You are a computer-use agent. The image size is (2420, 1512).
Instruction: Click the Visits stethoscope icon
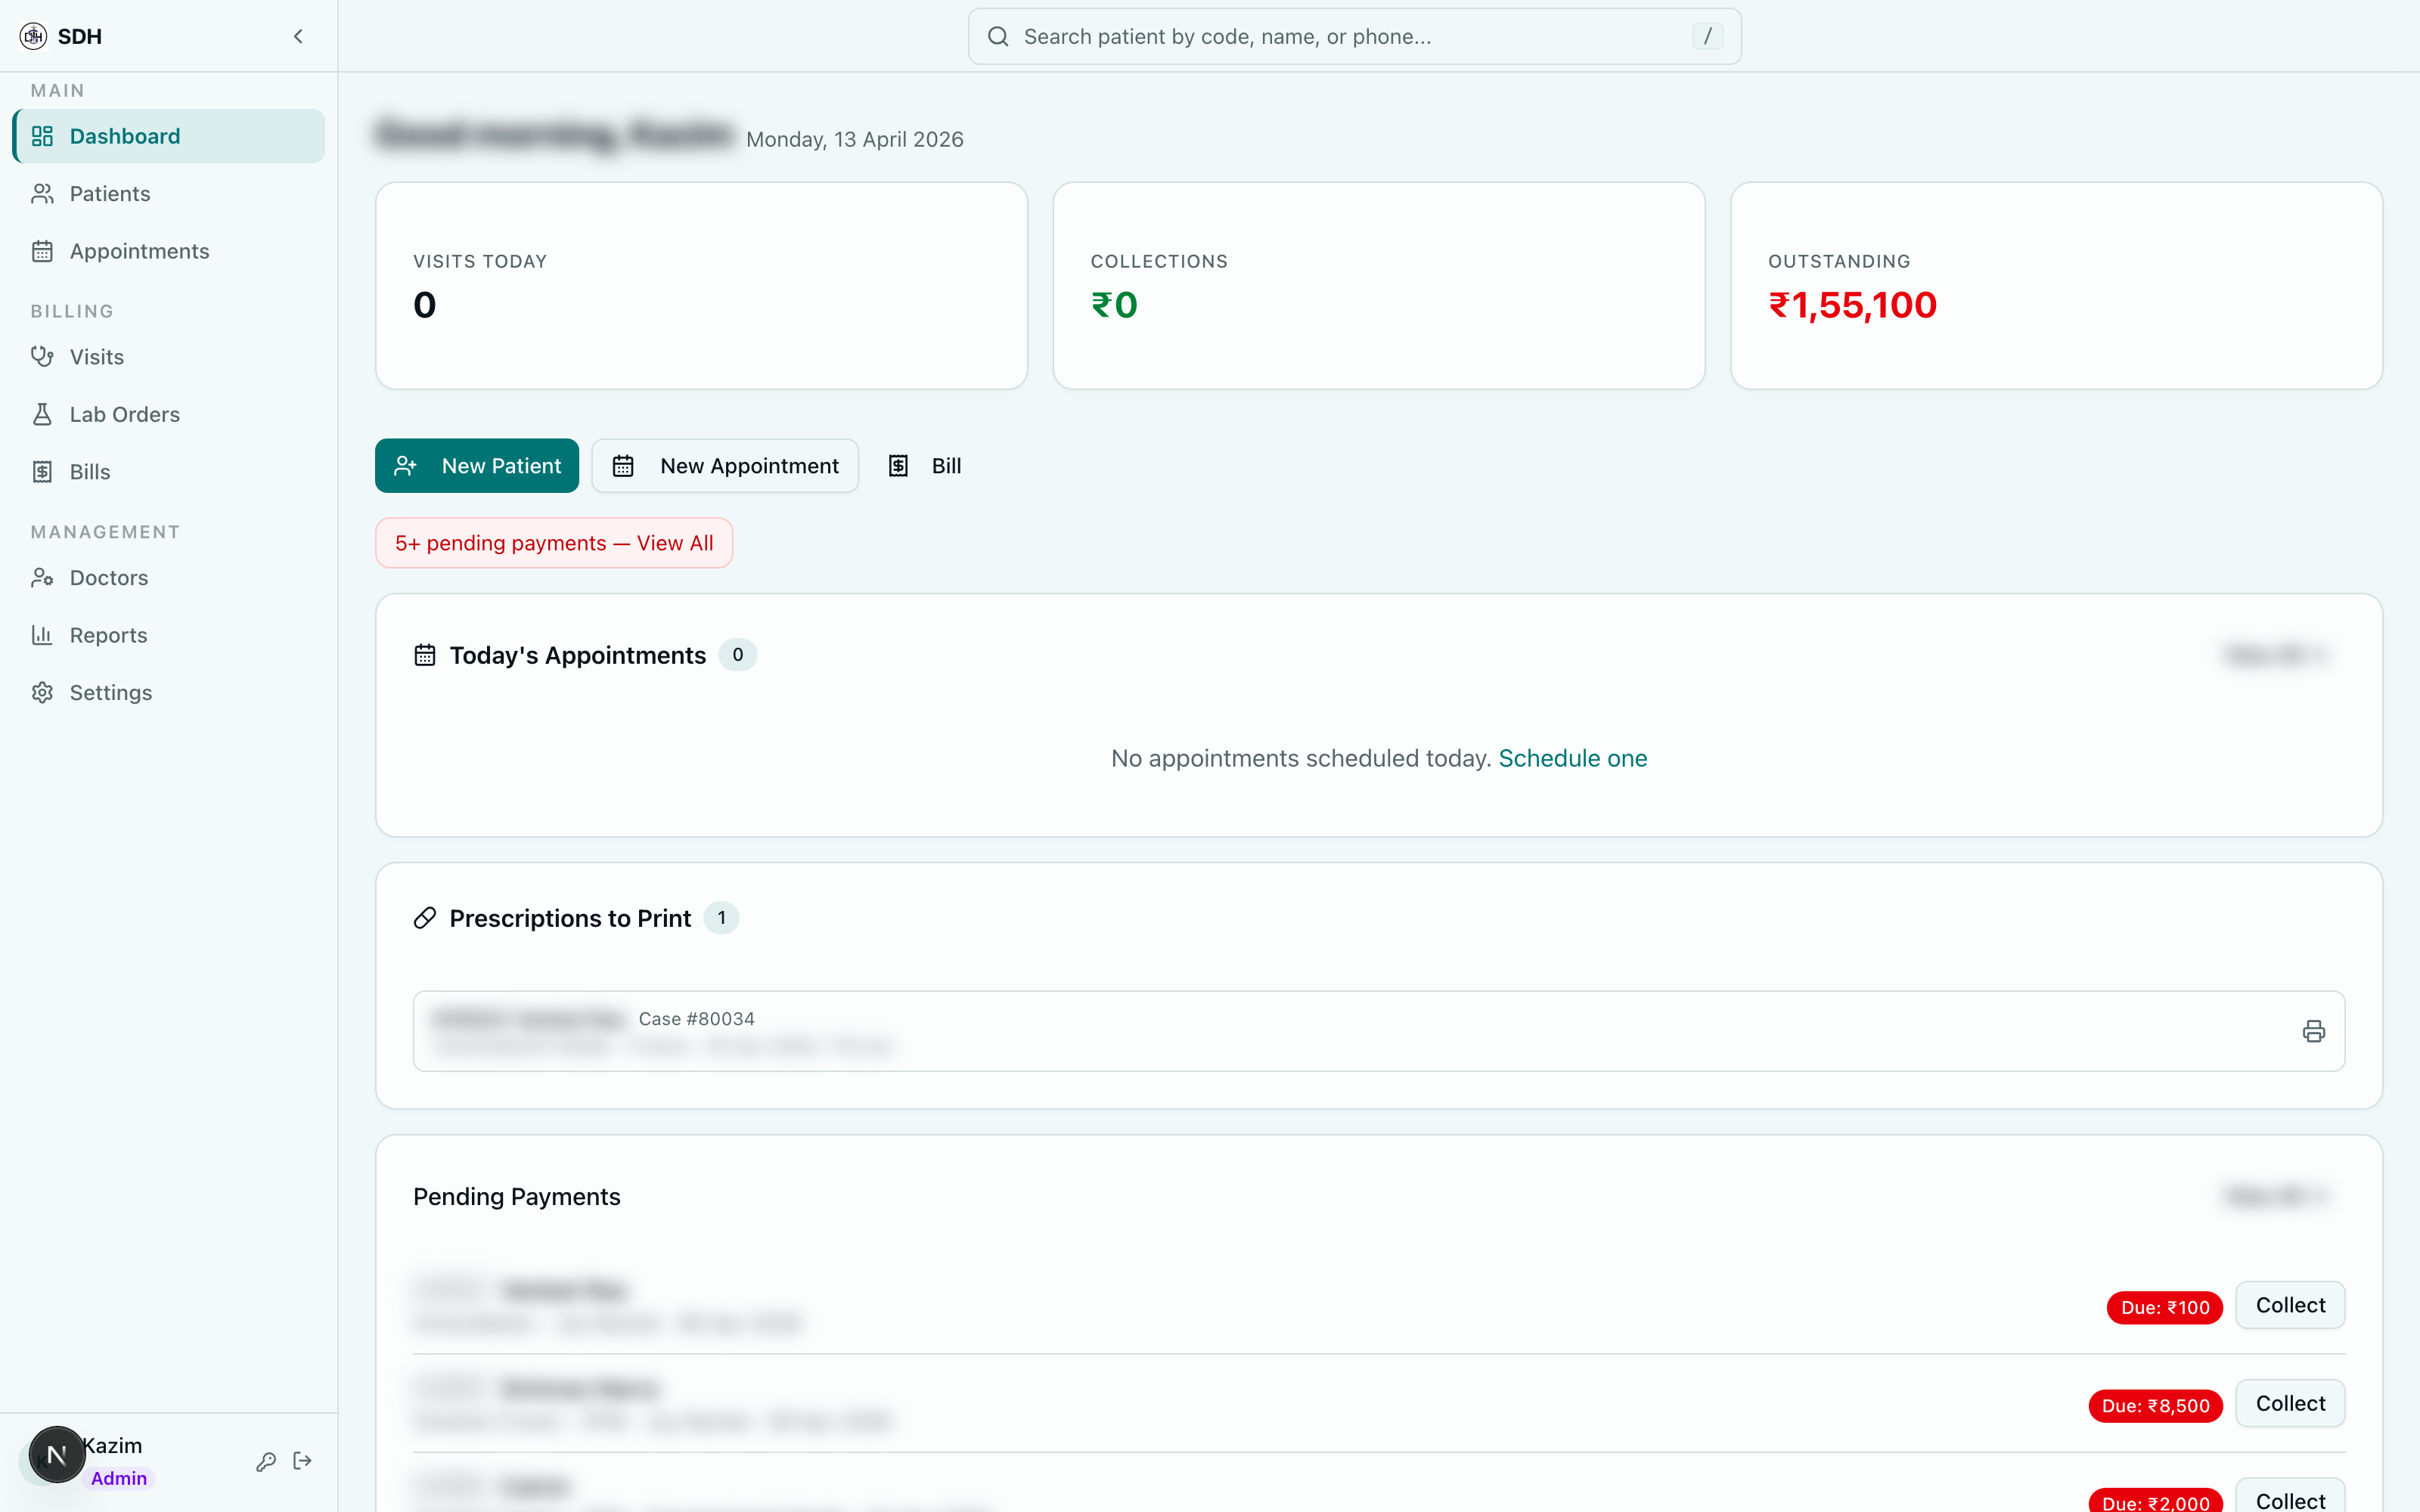(x=42, y=357)
